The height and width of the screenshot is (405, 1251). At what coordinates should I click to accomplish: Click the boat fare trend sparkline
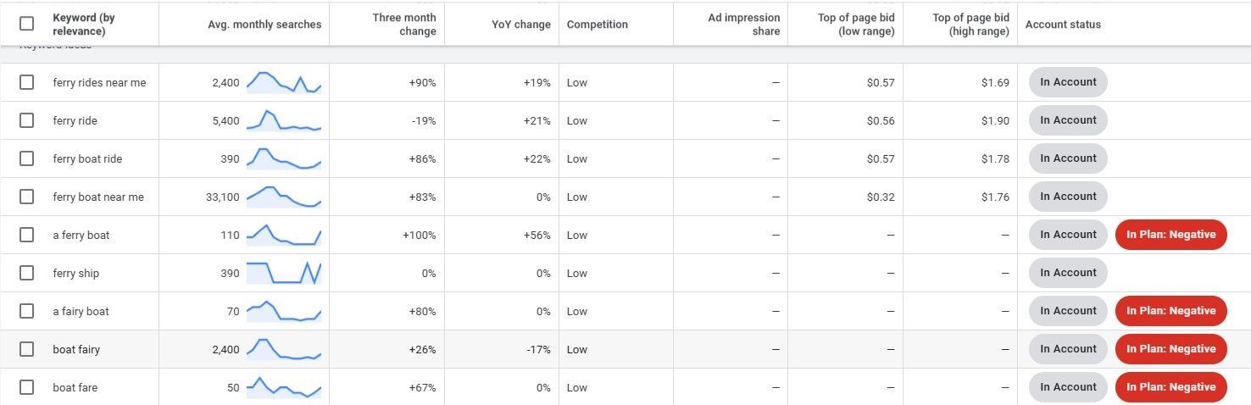[x=284, y=387]
